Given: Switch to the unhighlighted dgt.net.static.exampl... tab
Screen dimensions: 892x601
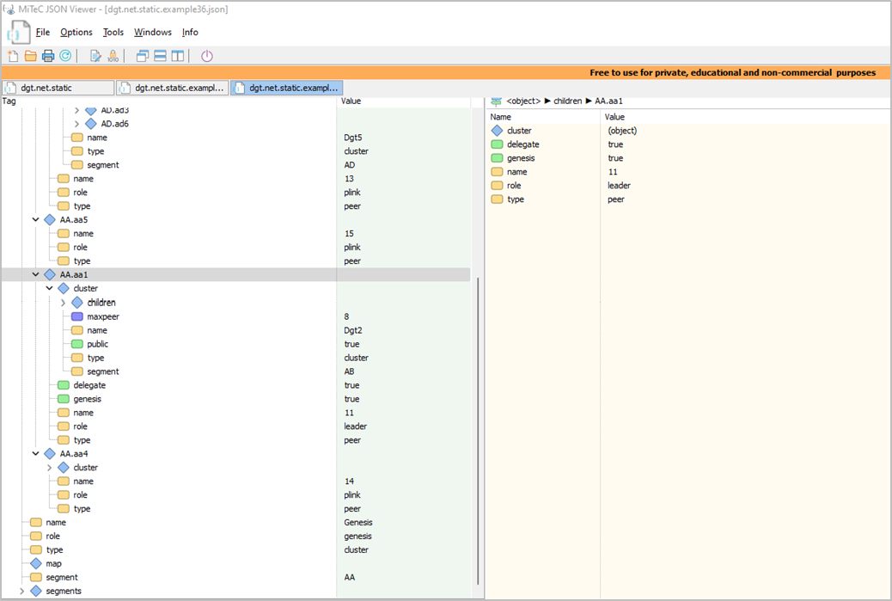Looking at the screenshot, I should point(173,88).
